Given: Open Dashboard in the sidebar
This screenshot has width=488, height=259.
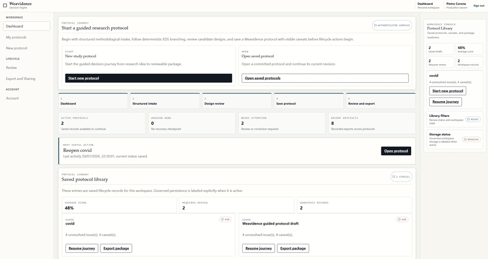Looking at the screenshot, I should pos(27,26).
